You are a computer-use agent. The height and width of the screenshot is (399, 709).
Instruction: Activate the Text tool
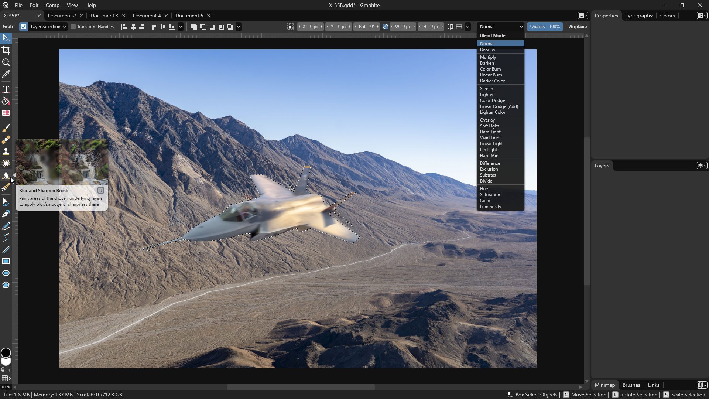(6, 89)
